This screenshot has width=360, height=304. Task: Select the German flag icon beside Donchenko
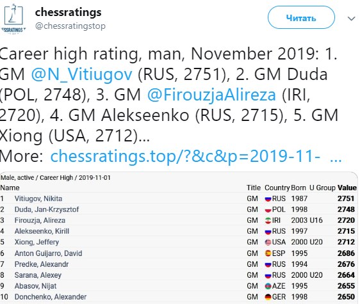click(268, 297)
